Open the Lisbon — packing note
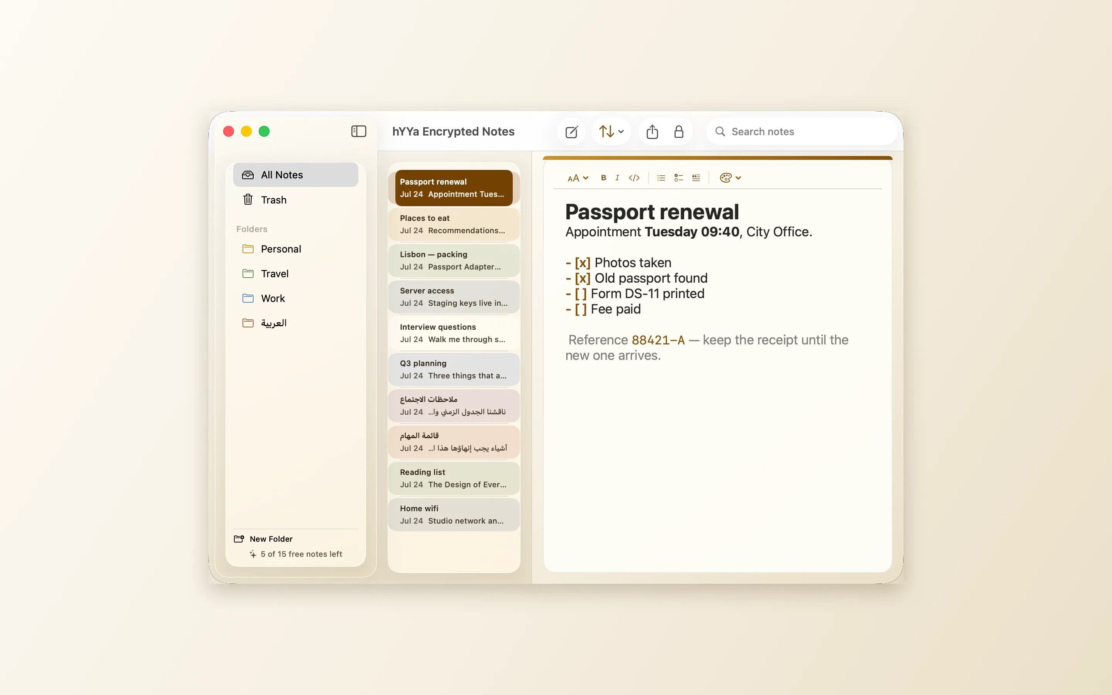 tap(454, 261)
